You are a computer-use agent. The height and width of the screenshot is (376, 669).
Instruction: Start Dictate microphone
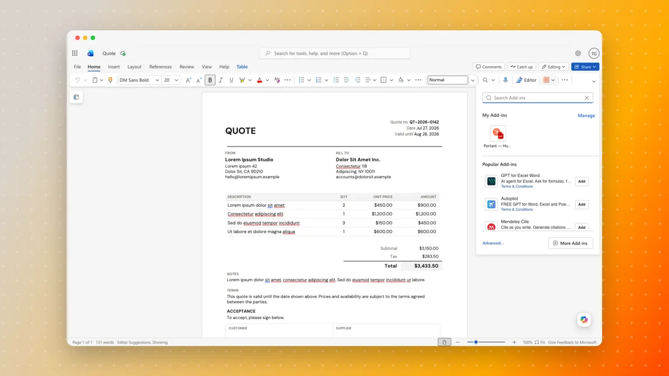point(506,80)
